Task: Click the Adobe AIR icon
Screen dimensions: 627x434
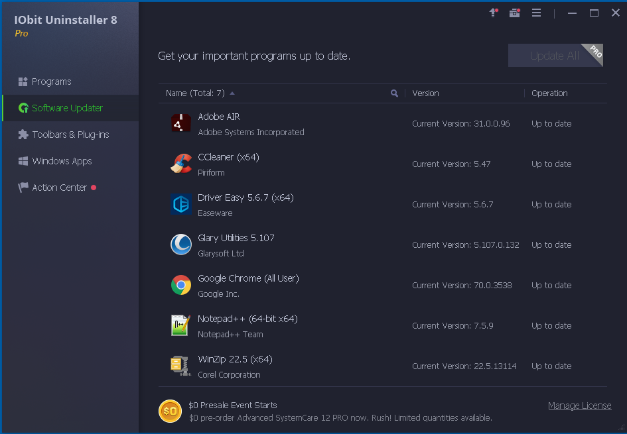Action: (x=181, y=123)
